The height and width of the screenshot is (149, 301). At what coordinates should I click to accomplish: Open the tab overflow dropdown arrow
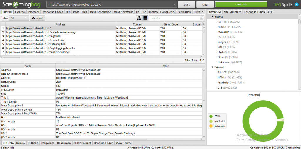[x=202, y=12]
